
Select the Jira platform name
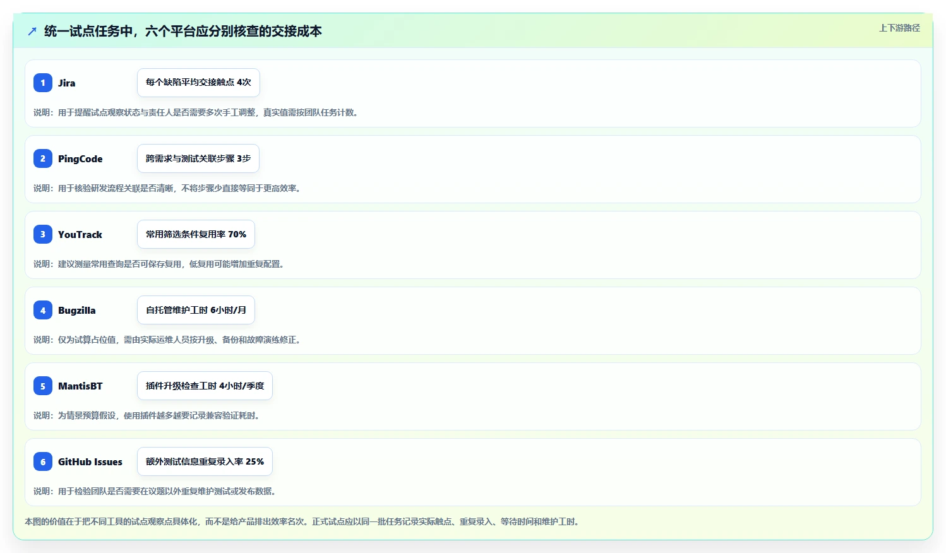67,83
